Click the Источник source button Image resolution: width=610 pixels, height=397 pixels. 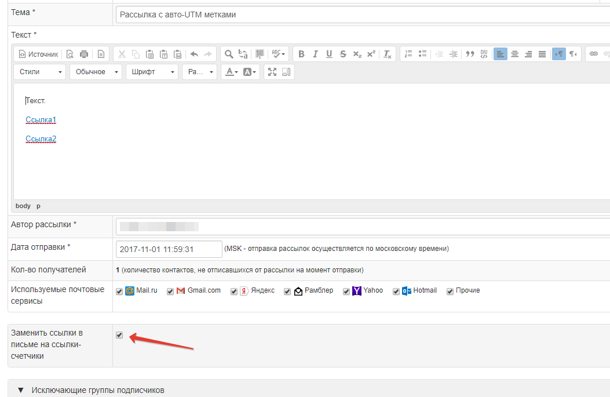pyautogui.click(x=38, y=54)
